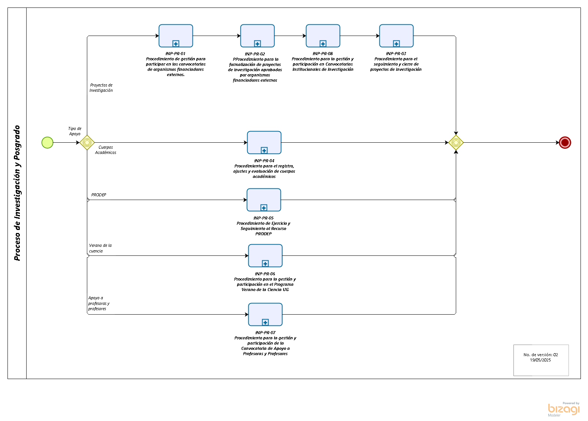This screenshot has height=421, width=588.
Task: Select the converging gateway before the end event
Action: click(x=456, y=143)
